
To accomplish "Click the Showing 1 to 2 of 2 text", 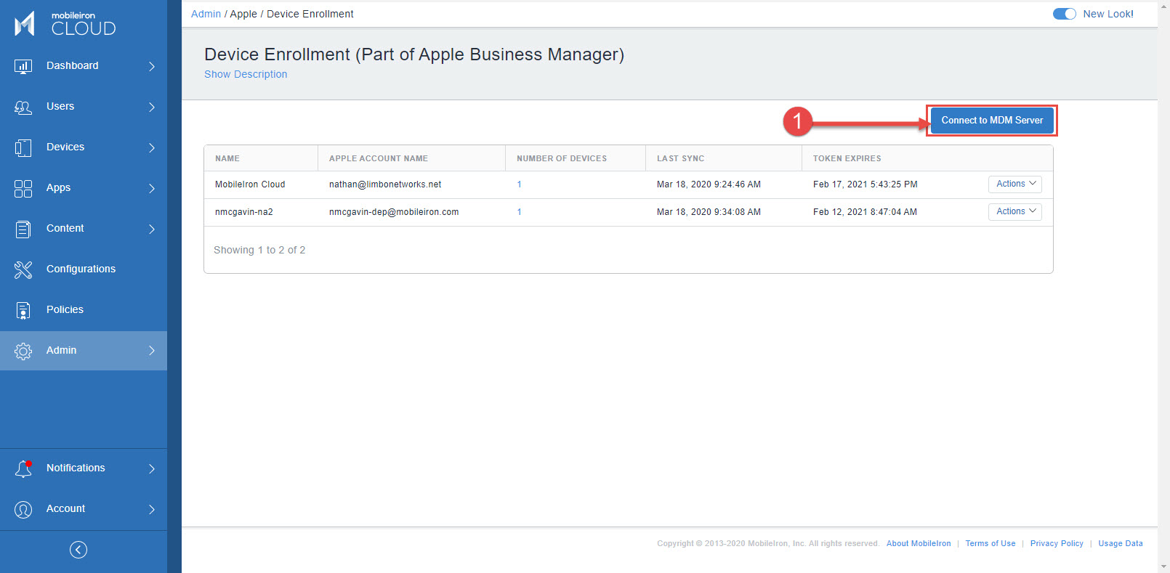I will coord(259,250).
